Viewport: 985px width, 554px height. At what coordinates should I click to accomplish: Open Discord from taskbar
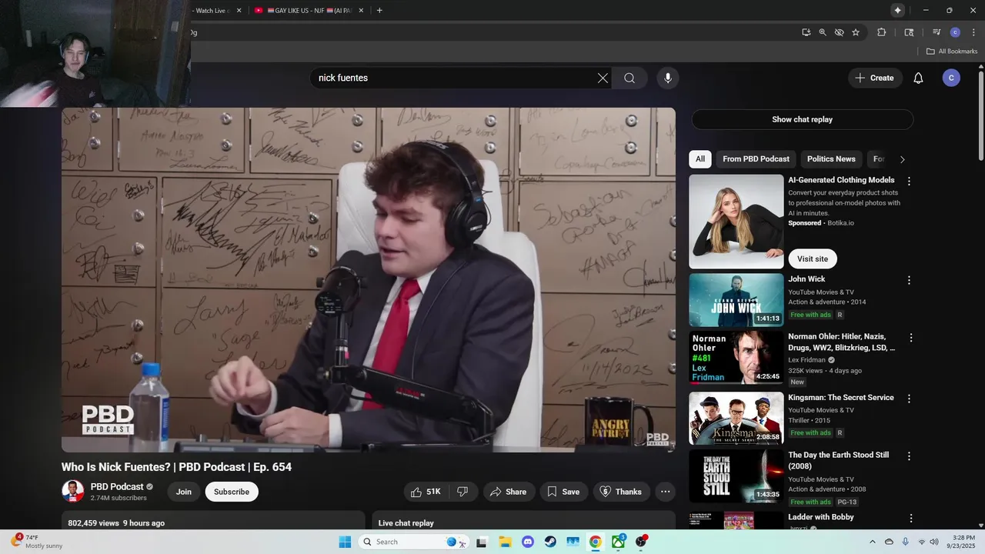pos(527,542)
